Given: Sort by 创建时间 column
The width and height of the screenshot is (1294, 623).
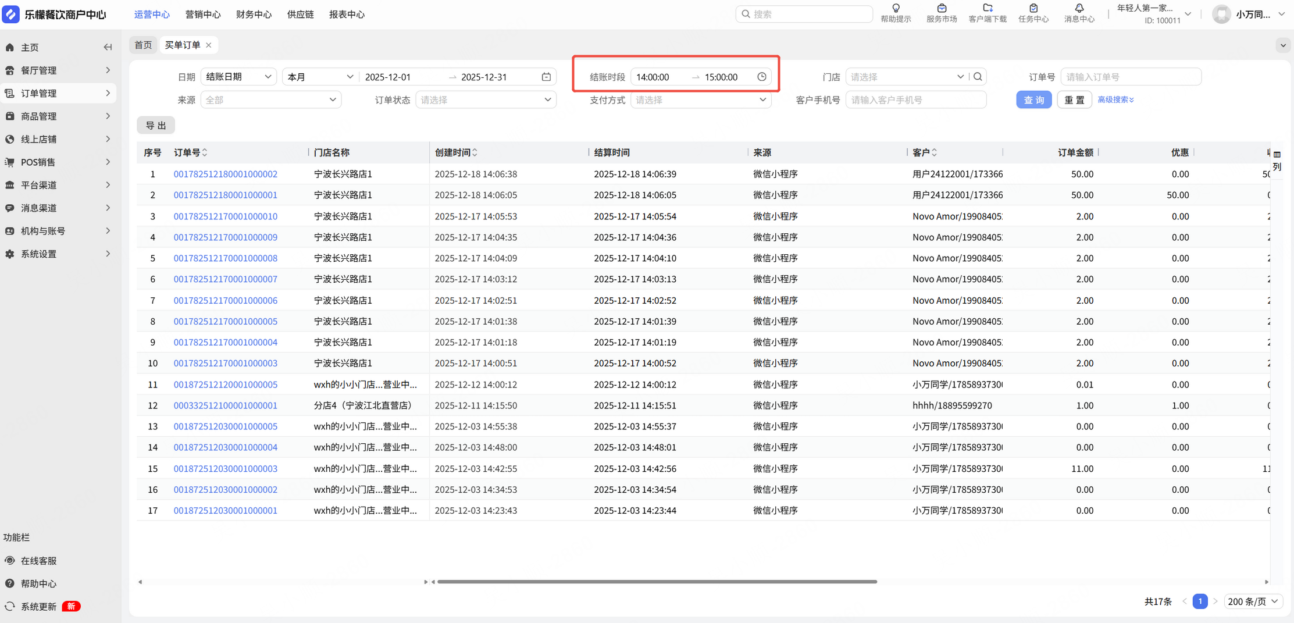Looking at the screenshot, I should 475,152.
